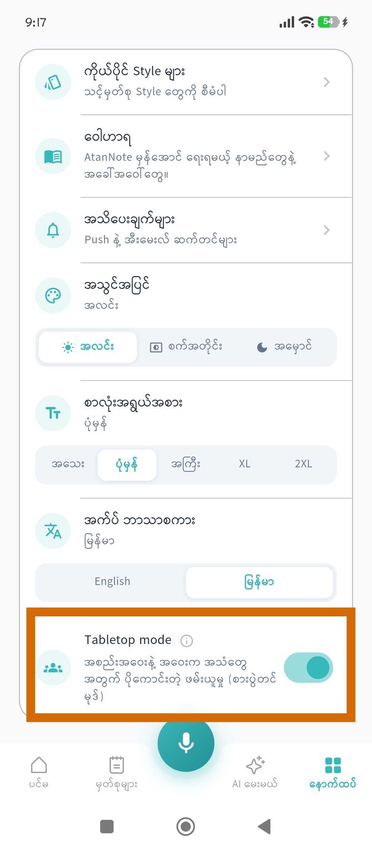Tap the Tt font size icon
The width and height of the screenshot is (372, 849).
coord(53,413)
